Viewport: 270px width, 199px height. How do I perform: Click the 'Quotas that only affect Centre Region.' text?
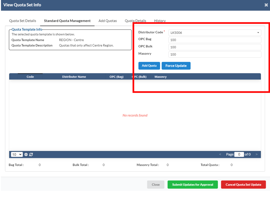[86, 45]
